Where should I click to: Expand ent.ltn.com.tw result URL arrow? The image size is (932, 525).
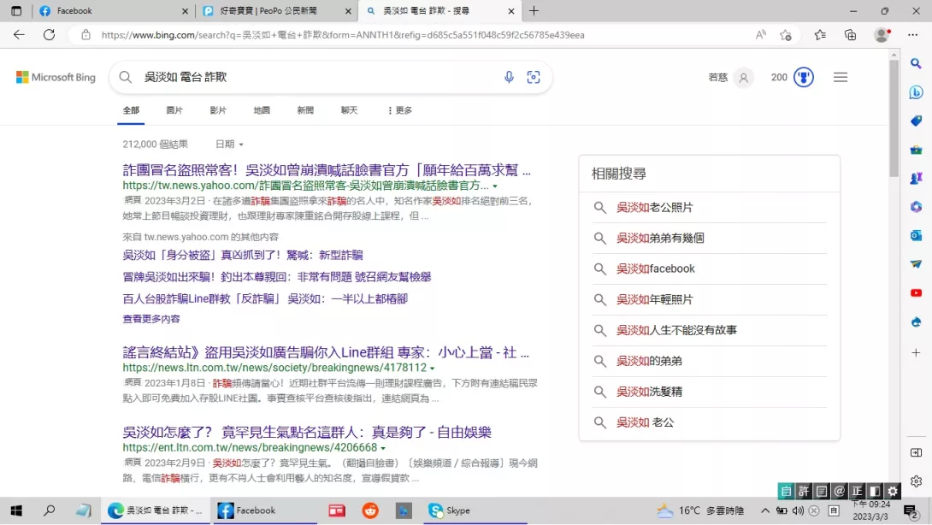(383, 448)
